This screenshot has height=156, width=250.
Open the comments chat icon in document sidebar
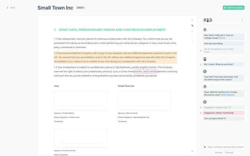pyautogui.click(x=192, y=26)
